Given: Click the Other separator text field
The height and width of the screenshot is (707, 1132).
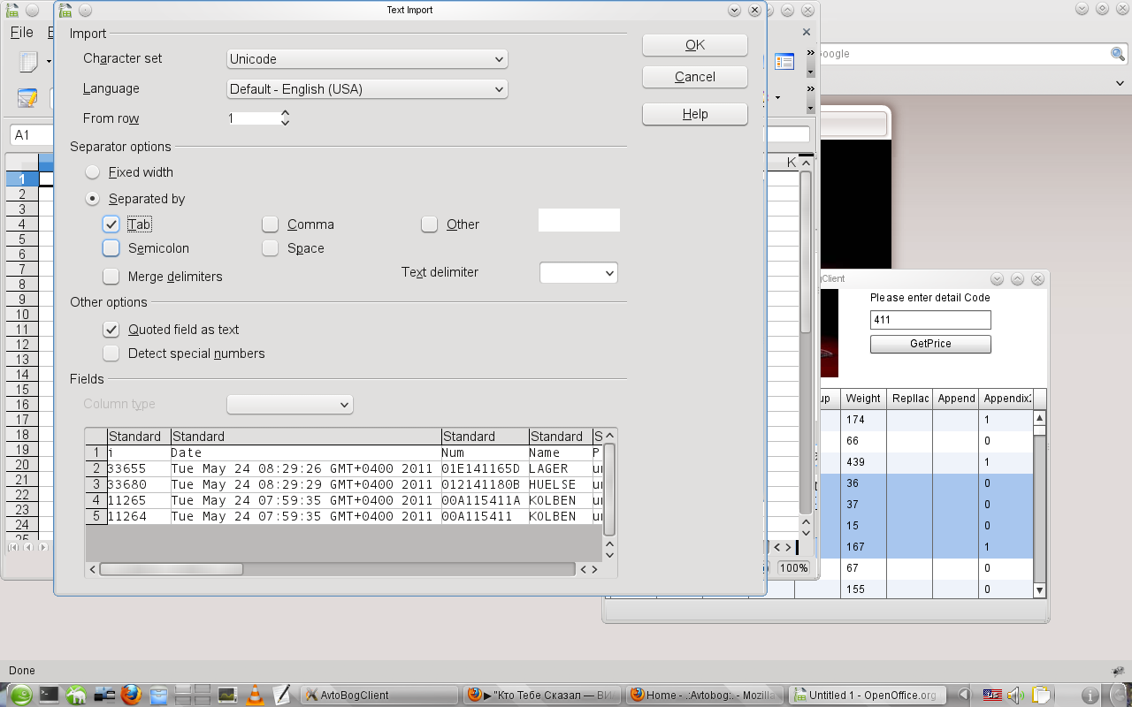Looking at the screenshot, I should pos(579,220).
